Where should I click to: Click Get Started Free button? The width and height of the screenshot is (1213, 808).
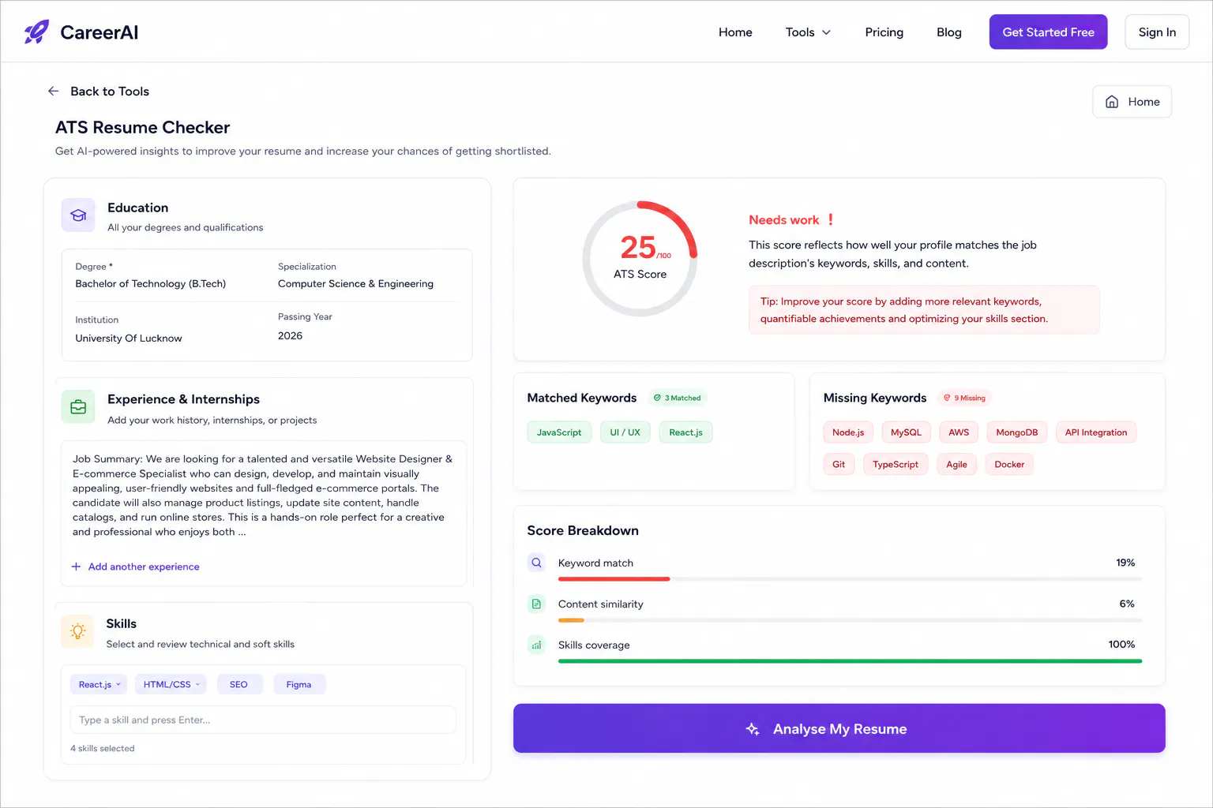click(x=1048, y=32)
